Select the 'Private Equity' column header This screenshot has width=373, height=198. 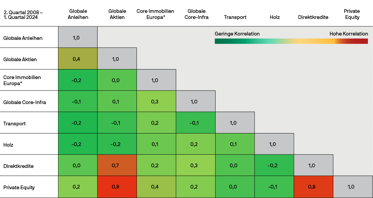click(352, 14)
